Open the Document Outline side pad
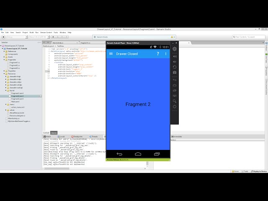 (266, 87)
